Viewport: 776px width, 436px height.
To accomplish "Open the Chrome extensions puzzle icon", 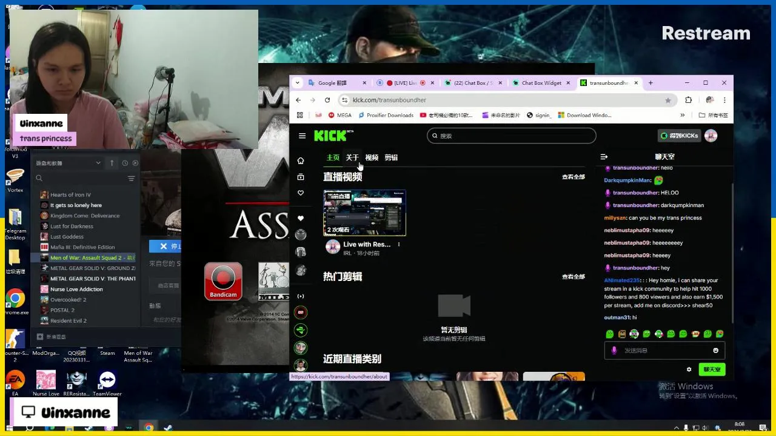I will (x=688, y=100).
